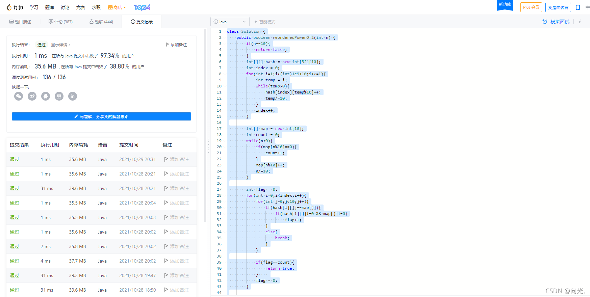590x297 pixels.
Task: Click the 136 / 136 test cases text
Action: [54, 77]
